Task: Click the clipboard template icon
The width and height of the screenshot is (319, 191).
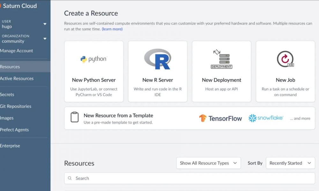Action: (74, 117)
